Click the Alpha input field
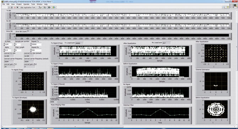Viewport: 238px width, 129px height. [8, 50]
